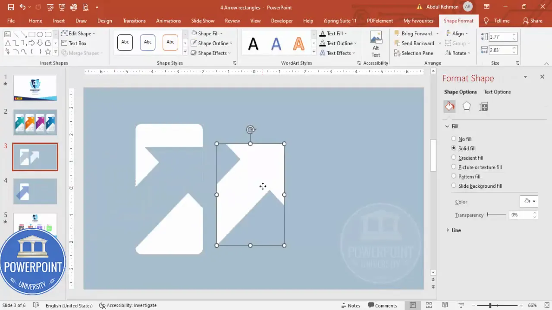
Task: Click the rotate handle above selected shape
Action: pos(251,129)
